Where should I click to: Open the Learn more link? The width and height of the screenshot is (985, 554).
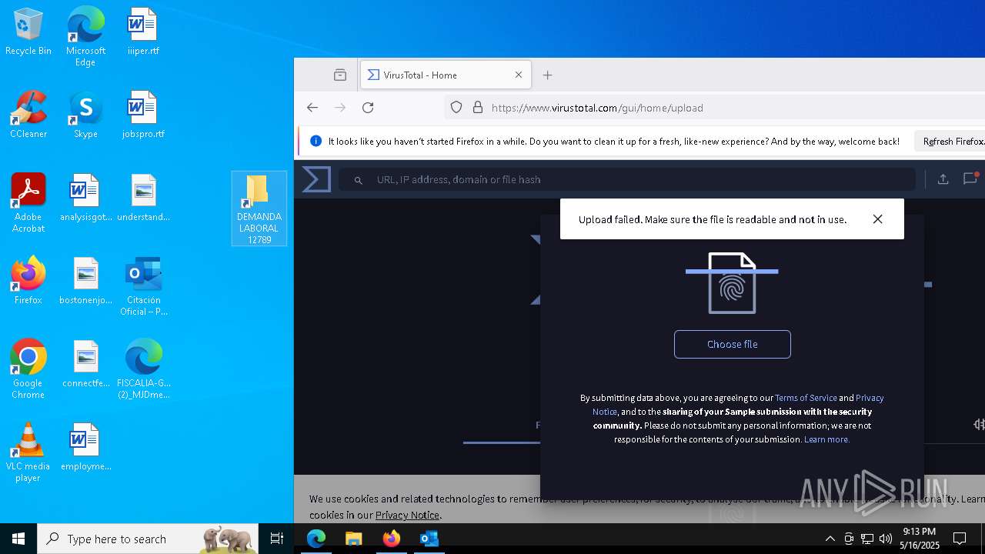point(826,439)
